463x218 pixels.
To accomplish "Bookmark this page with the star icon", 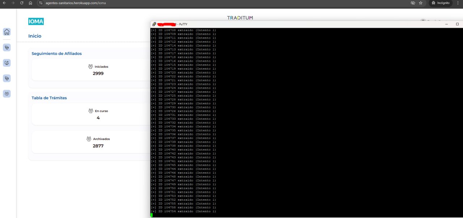I will pyautogui.click(x=421, y=3).
